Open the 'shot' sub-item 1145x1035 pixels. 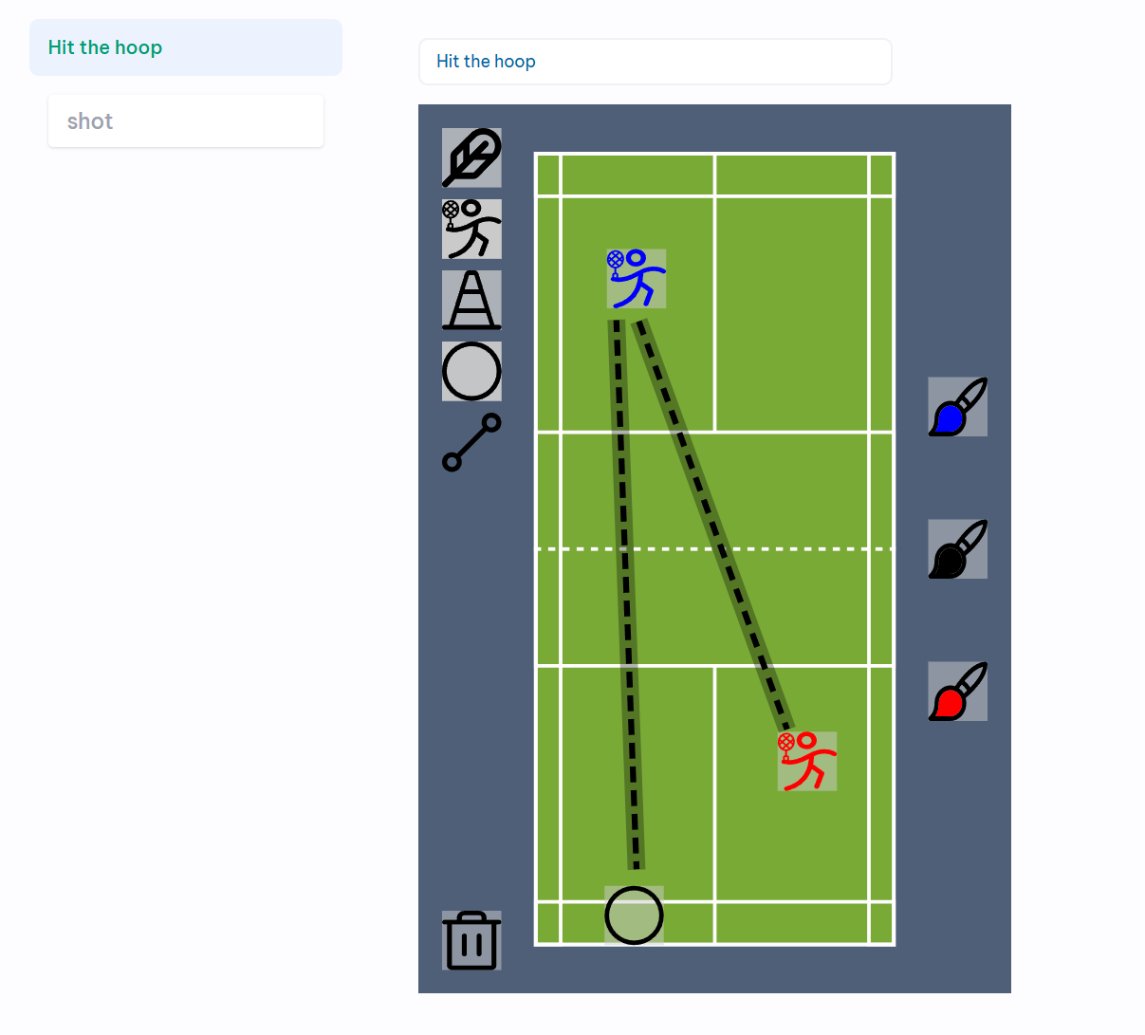click(x=186, y=121)
